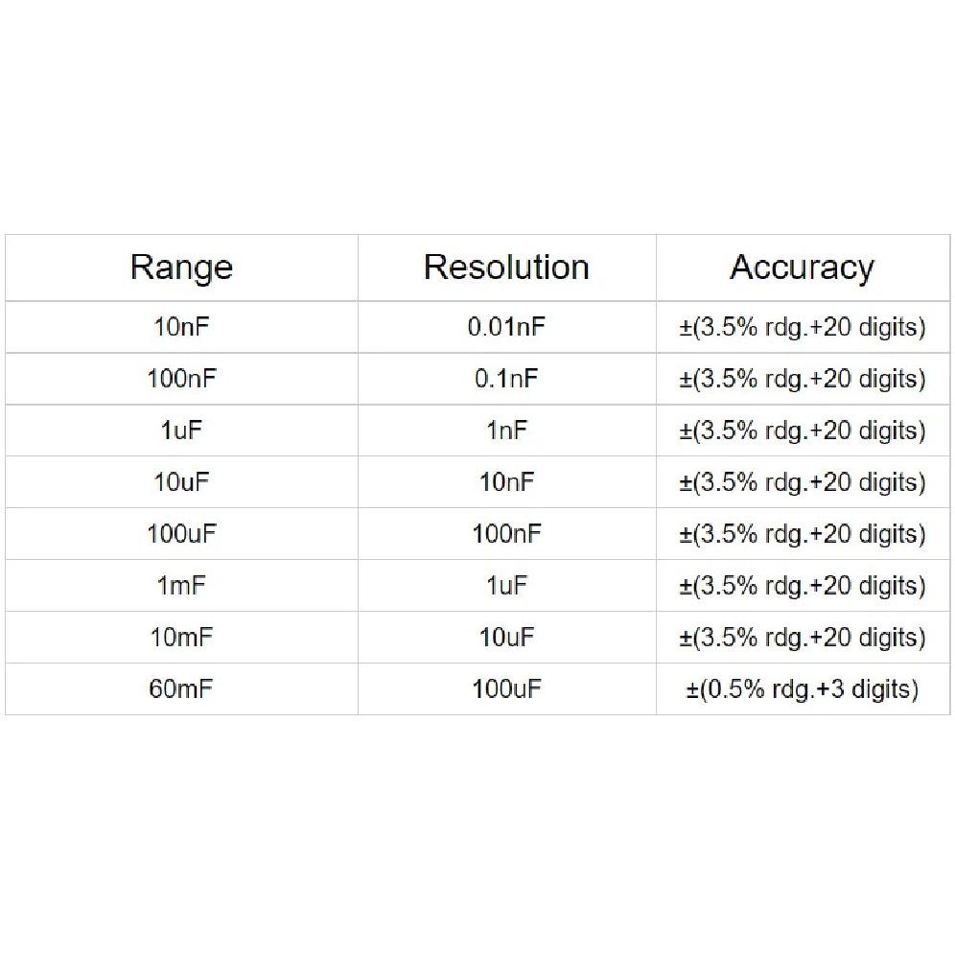Image resolution: width=955 pixels, height=955 pixels.
Task: Click the 0.01nF resolution cell
Action: tap(506, 327)
